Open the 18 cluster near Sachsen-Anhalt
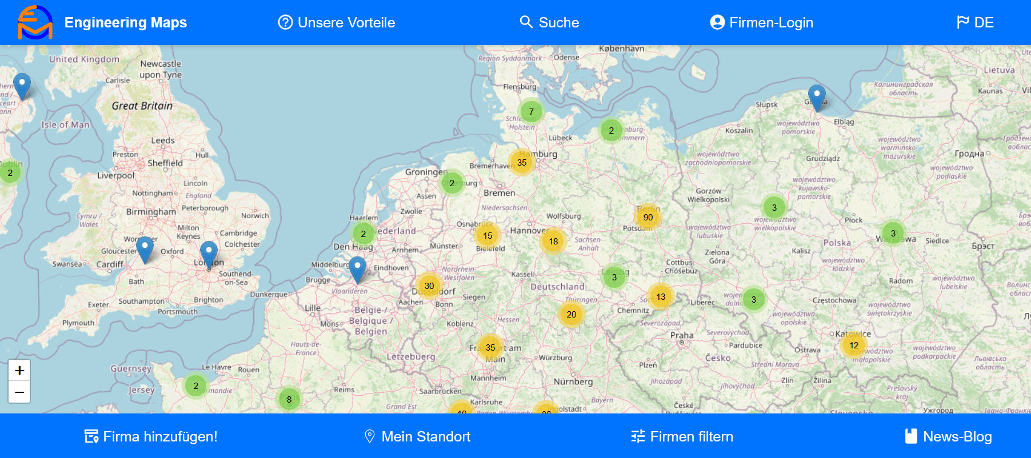This screenshot has width=1031, height=458. click(x=553, y=242)
